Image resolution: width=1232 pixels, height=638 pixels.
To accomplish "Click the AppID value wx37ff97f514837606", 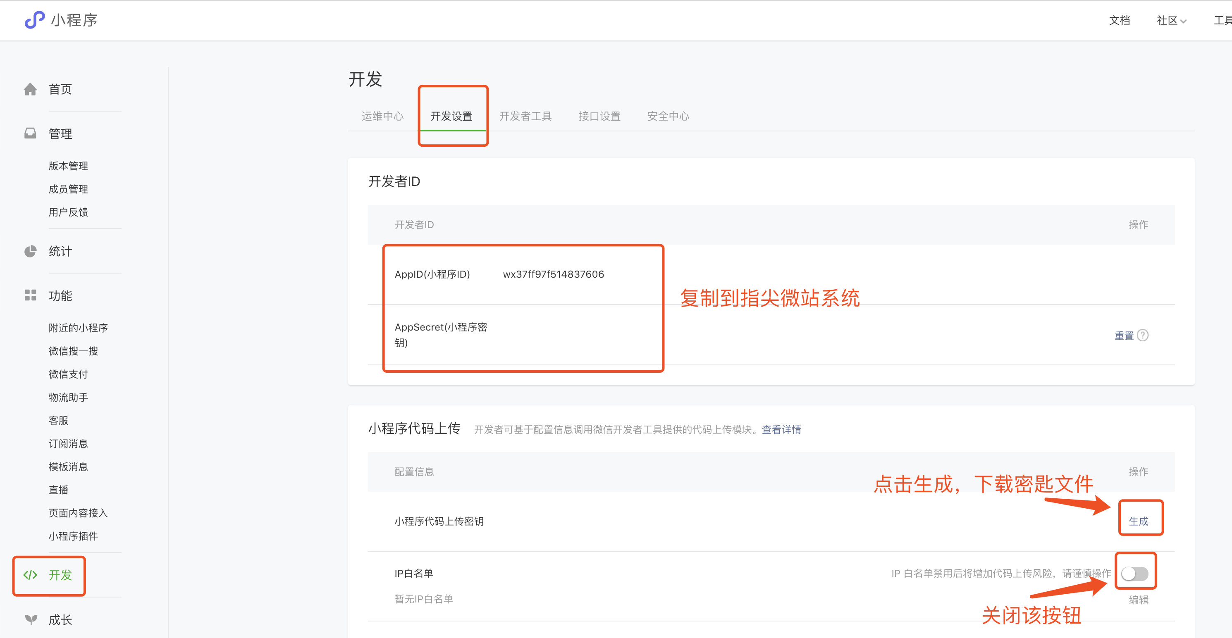I will click(x=553, y=274).
